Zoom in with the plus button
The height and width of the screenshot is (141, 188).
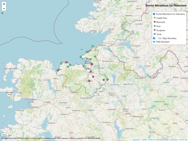[x=4, y=4]
